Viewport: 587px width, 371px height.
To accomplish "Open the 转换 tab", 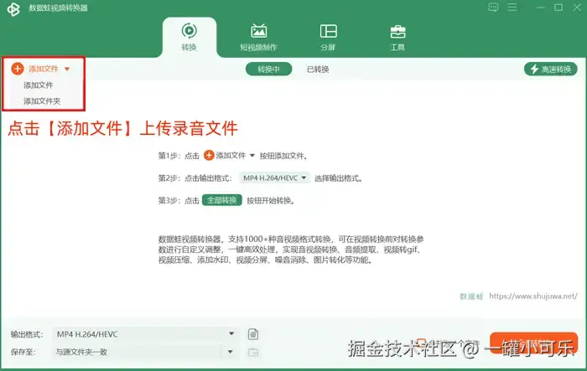I will pyautogui.click(x=189, y=37).
